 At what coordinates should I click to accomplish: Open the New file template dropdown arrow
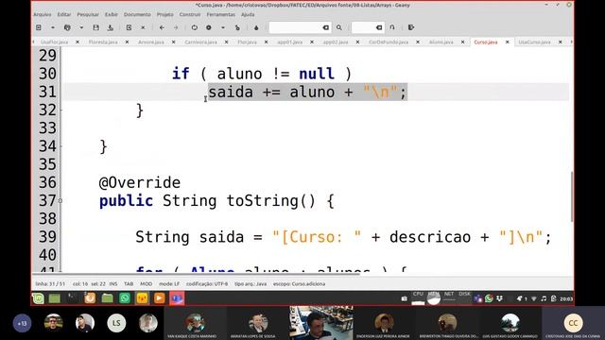pyautogui.click(x=53, y=27)
